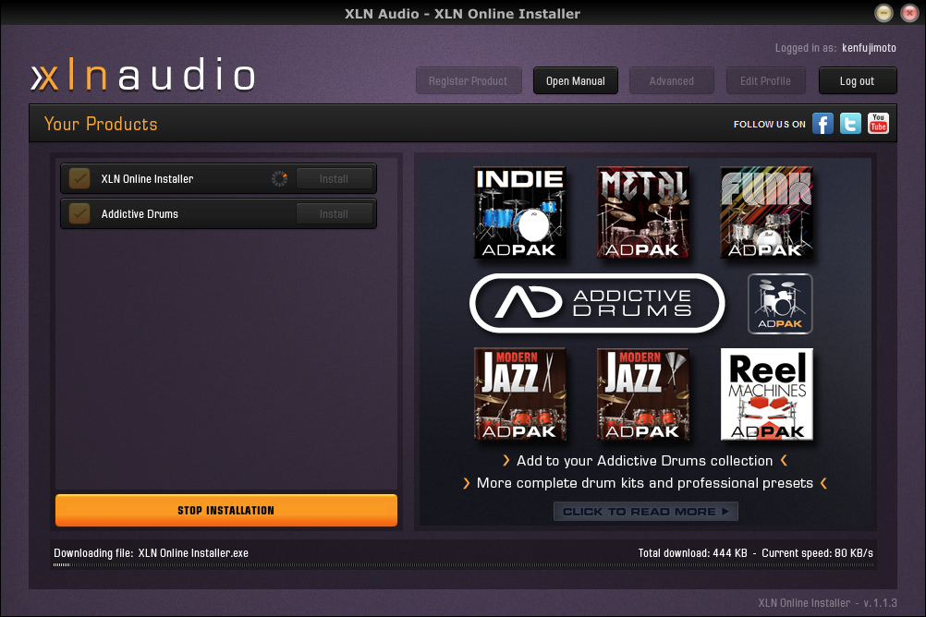
Task: Click the 'Your Products' heading
Action: click(101, 124)
